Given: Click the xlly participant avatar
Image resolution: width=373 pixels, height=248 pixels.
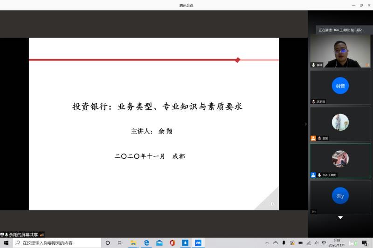Looking at the screenshot, I should [x=340, y=196].
